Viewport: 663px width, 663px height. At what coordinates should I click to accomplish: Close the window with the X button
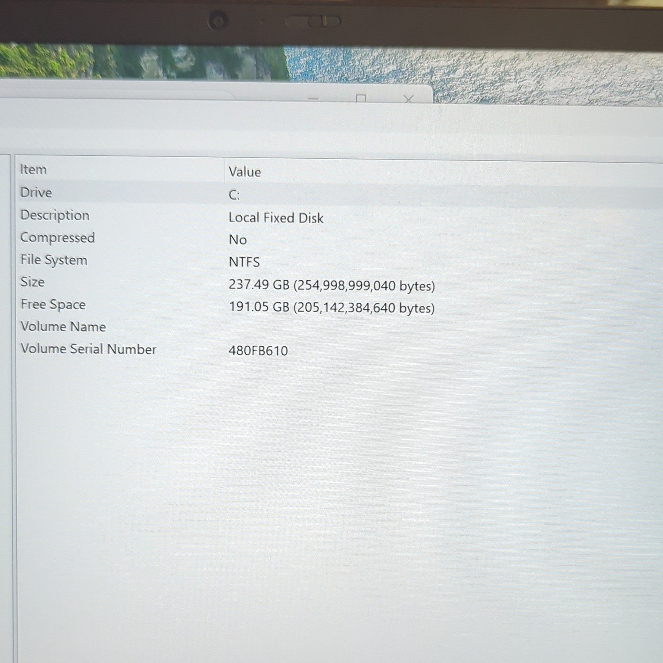tap(409, 99)
